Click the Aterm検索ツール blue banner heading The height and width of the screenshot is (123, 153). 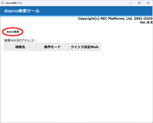(22, 11)
